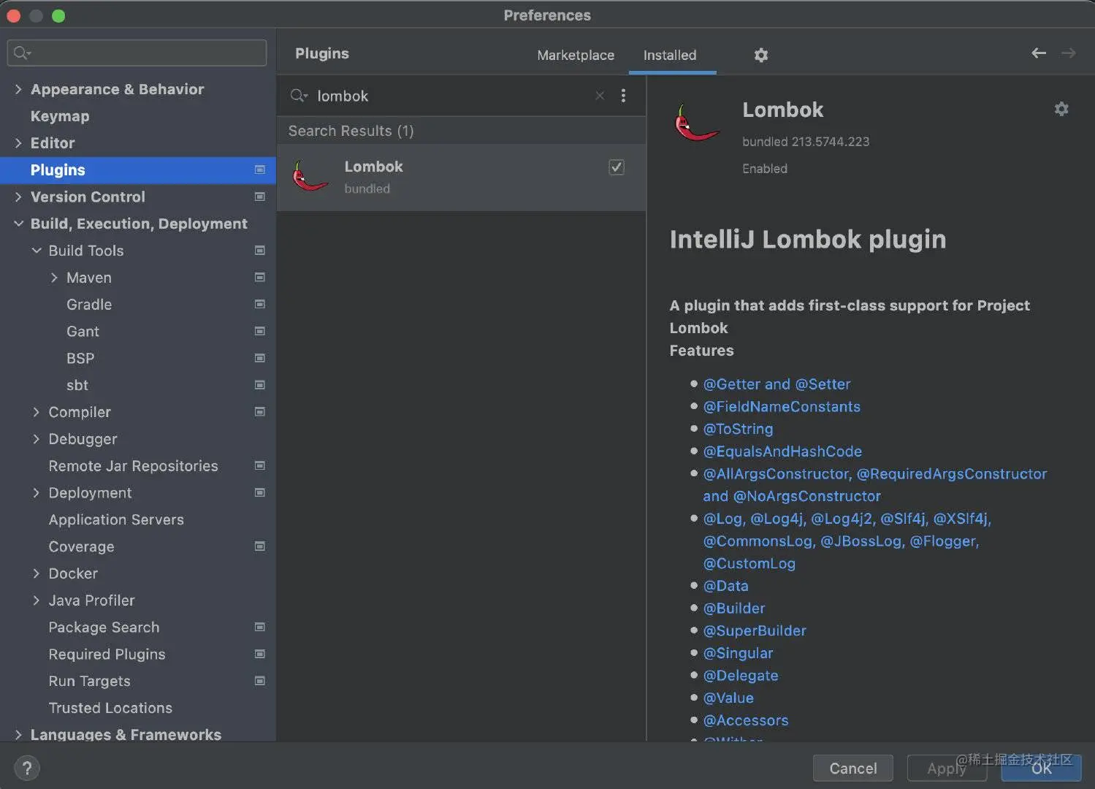Click project-level icon beside Gradle

coord(259,304)
